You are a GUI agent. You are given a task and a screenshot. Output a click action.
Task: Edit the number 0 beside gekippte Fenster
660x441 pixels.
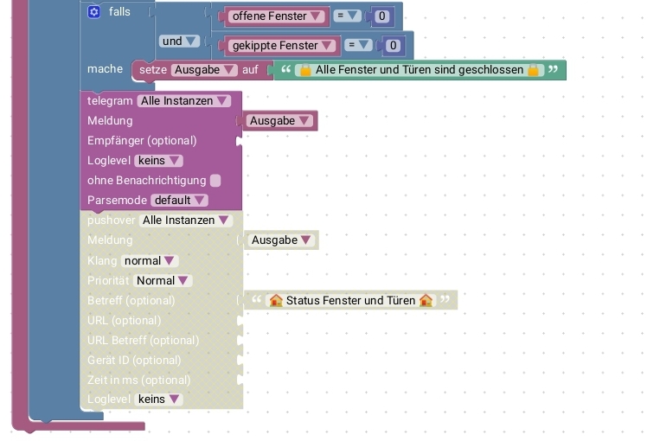[x=393, y=46]
